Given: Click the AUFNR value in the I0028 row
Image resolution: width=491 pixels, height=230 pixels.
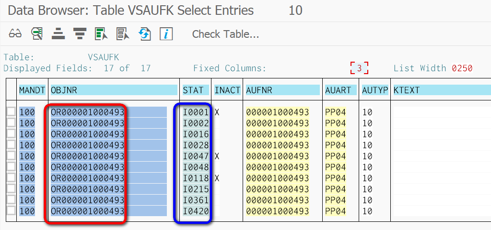Looking at the screenshot, I should (278, 145).
